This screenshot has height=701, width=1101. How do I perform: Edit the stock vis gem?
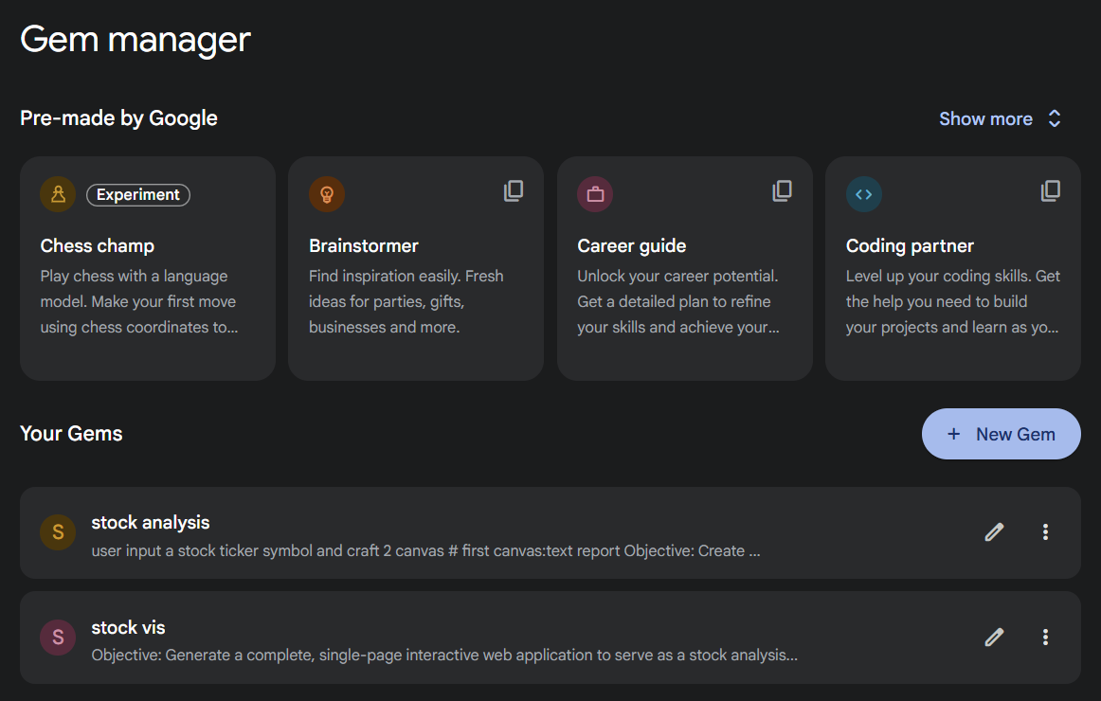tap(994, 638)
